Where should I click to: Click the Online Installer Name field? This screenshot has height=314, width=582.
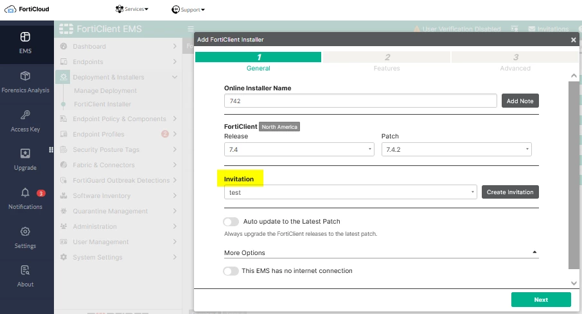click(x=360, y=101)
